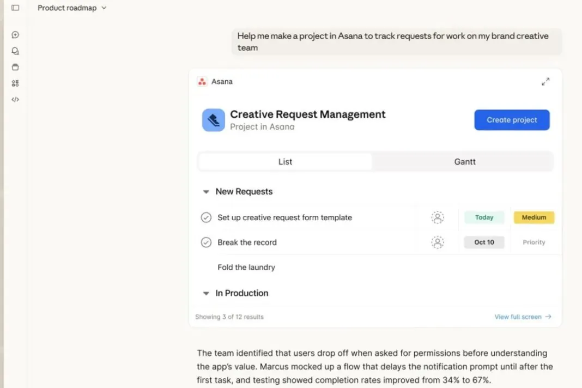The width and height of the screenshot is (582, 388).
Task: Collapse the New Requests section
Action: pos(206,192)
